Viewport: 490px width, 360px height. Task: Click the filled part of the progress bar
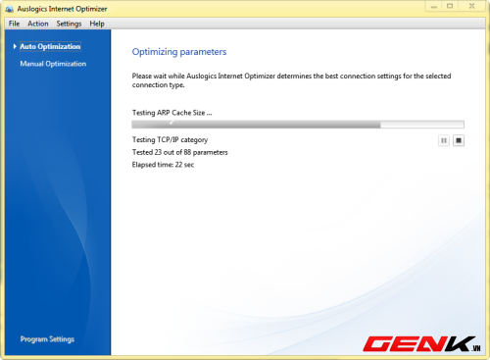click(256, 125)
